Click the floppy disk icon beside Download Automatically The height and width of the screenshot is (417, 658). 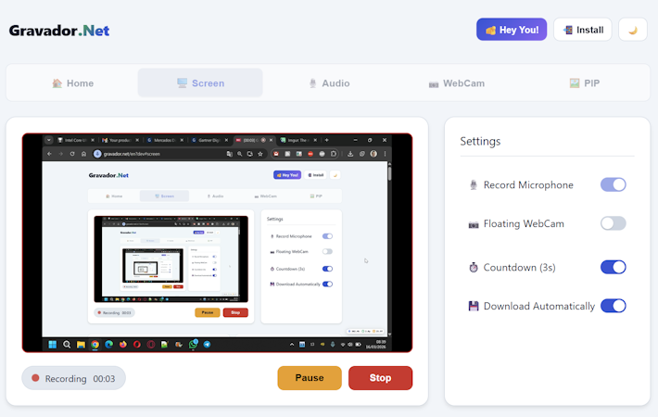point(474,306)
